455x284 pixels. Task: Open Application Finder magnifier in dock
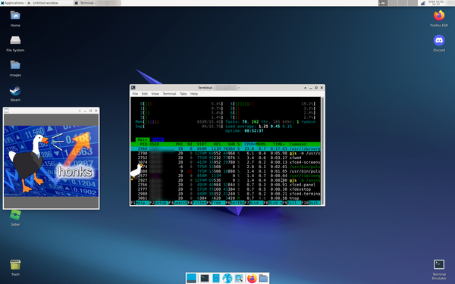tap(239, 278)
